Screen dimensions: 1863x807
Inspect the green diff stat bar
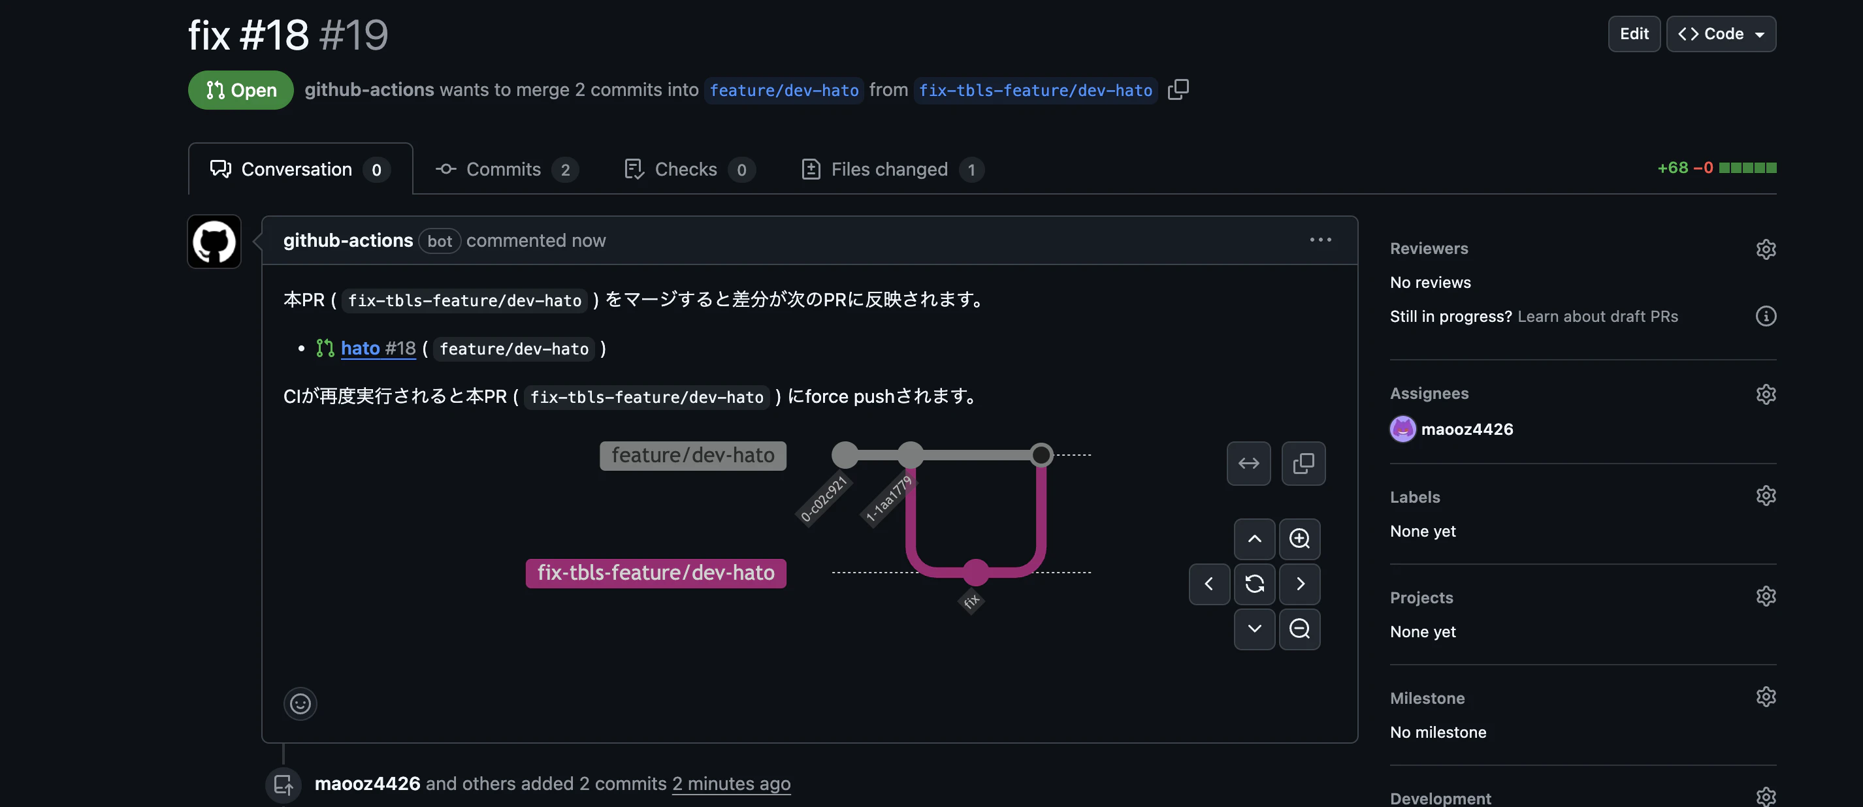[x=1748, y=167]
